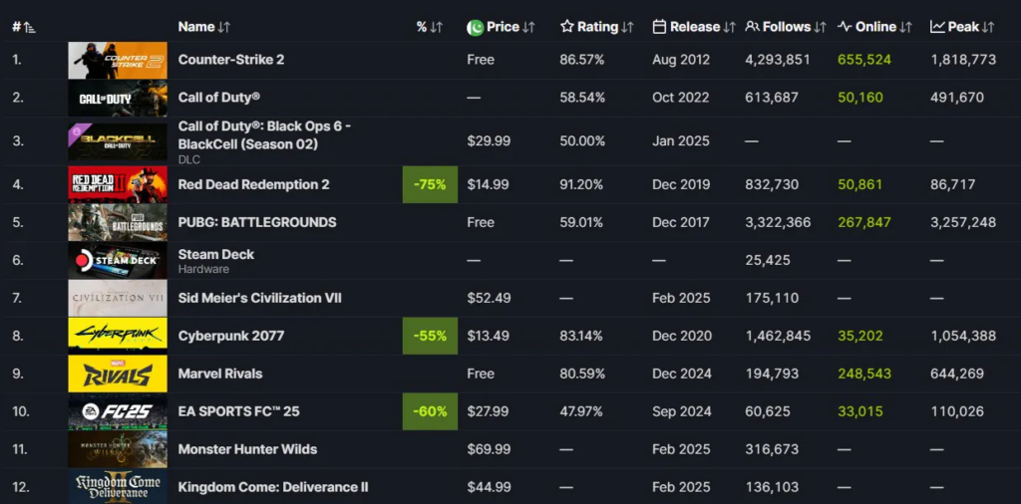Click the -75% discount badge
Viewport: 1021px width, 504px height.
(430, 184)
